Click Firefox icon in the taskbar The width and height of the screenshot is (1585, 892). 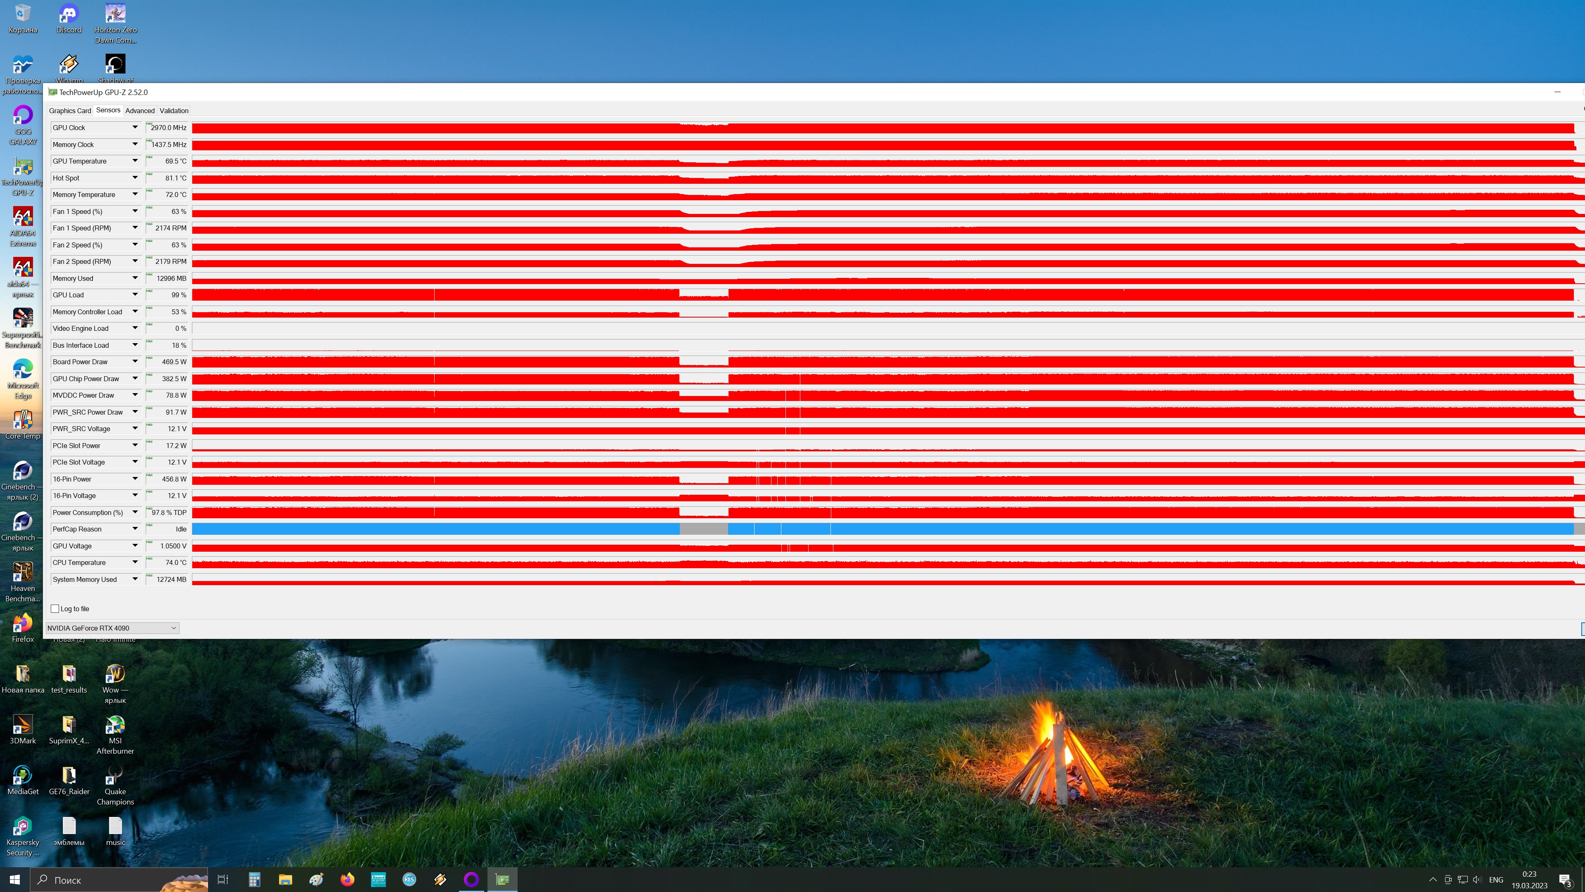[347, 879]
